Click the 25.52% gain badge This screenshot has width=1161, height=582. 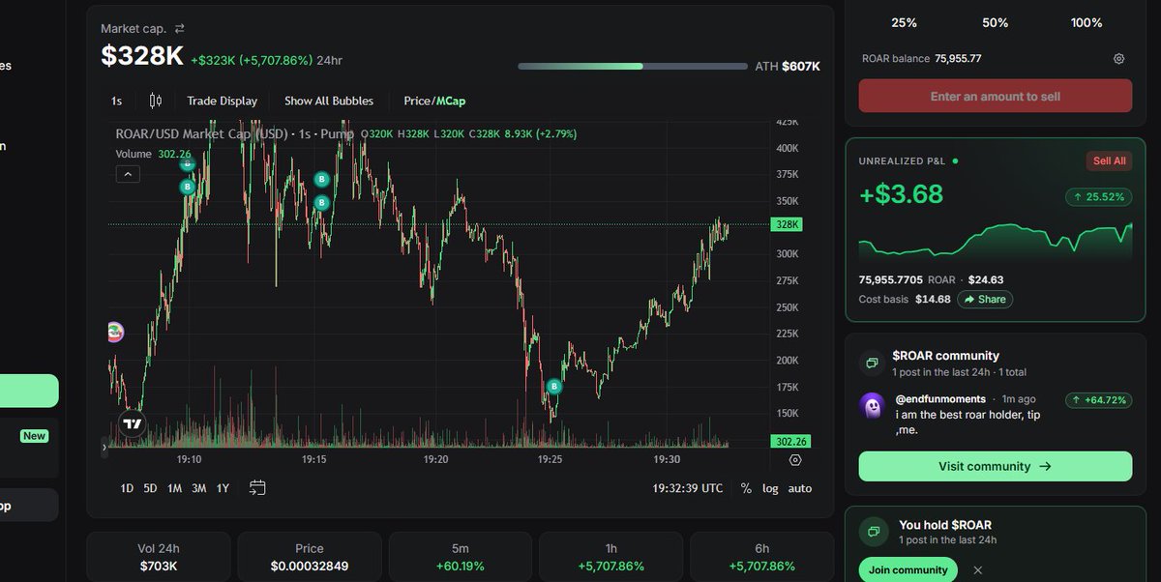[x=1099, y=196]
